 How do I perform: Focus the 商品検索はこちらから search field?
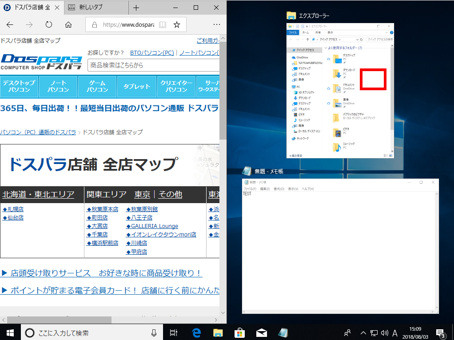pos(153,65)
